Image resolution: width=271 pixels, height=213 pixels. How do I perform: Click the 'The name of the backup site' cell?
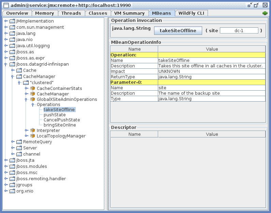pyautogui.click(x=212, y=93)
